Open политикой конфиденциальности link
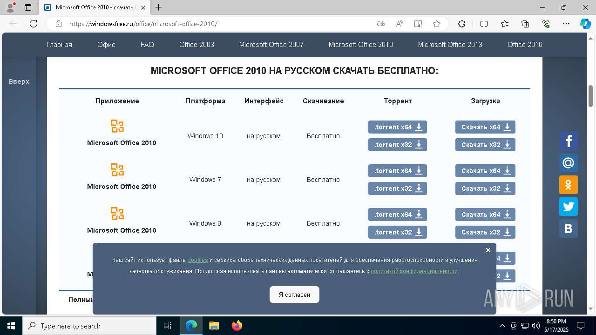 pos(414,271)
